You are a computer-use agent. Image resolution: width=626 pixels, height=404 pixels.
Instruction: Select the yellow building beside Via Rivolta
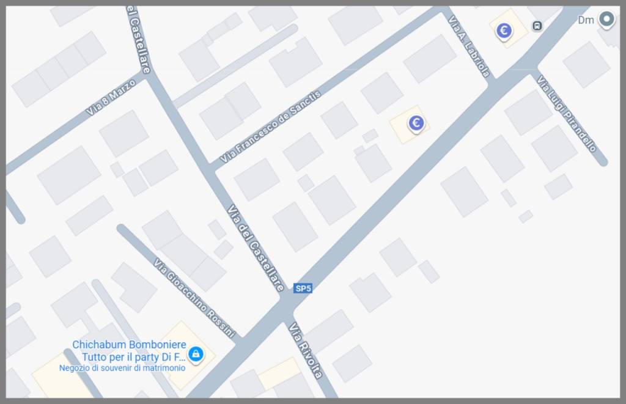pyautogui.click(x=279, y=372)
